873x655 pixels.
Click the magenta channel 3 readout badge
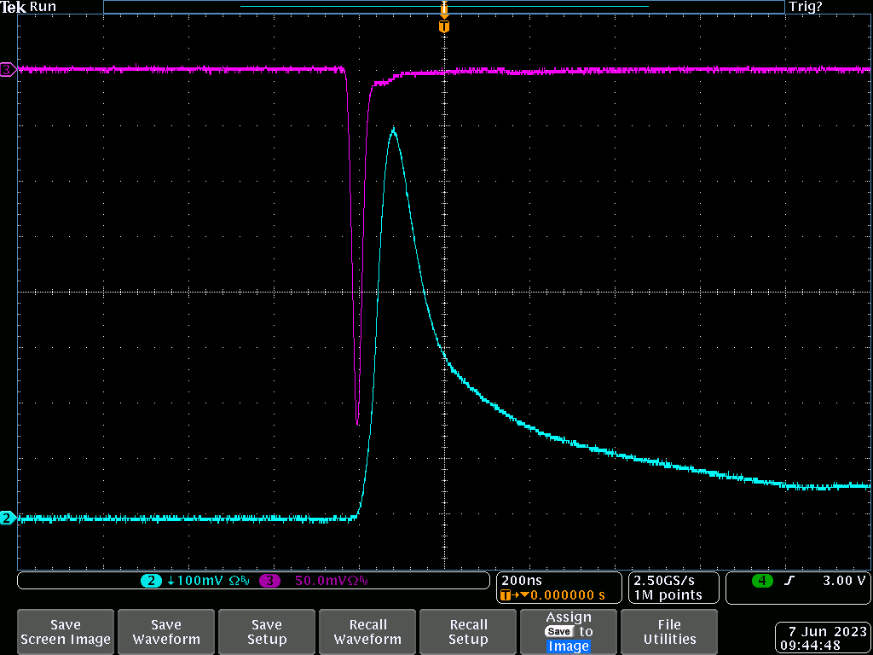coord(270,581)
